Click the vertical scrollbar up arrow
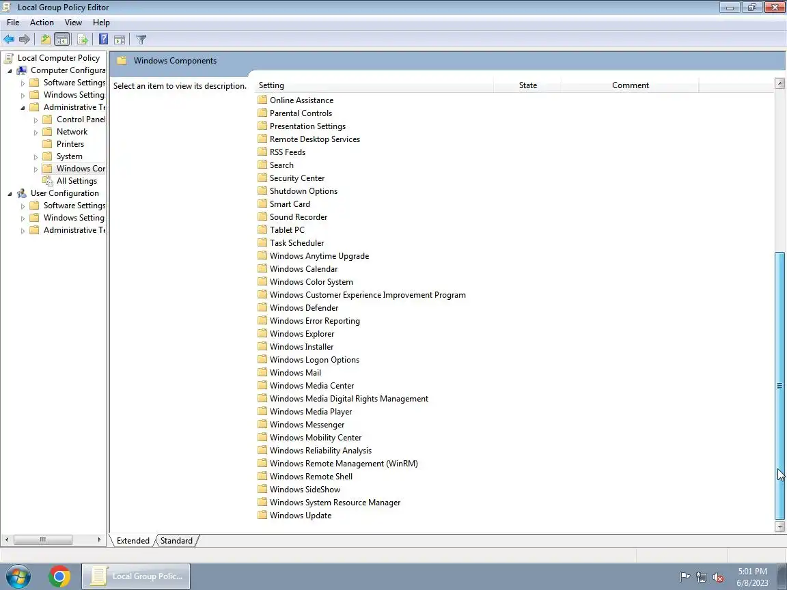This screenshot has width=787, height=590. click(779, 83)
